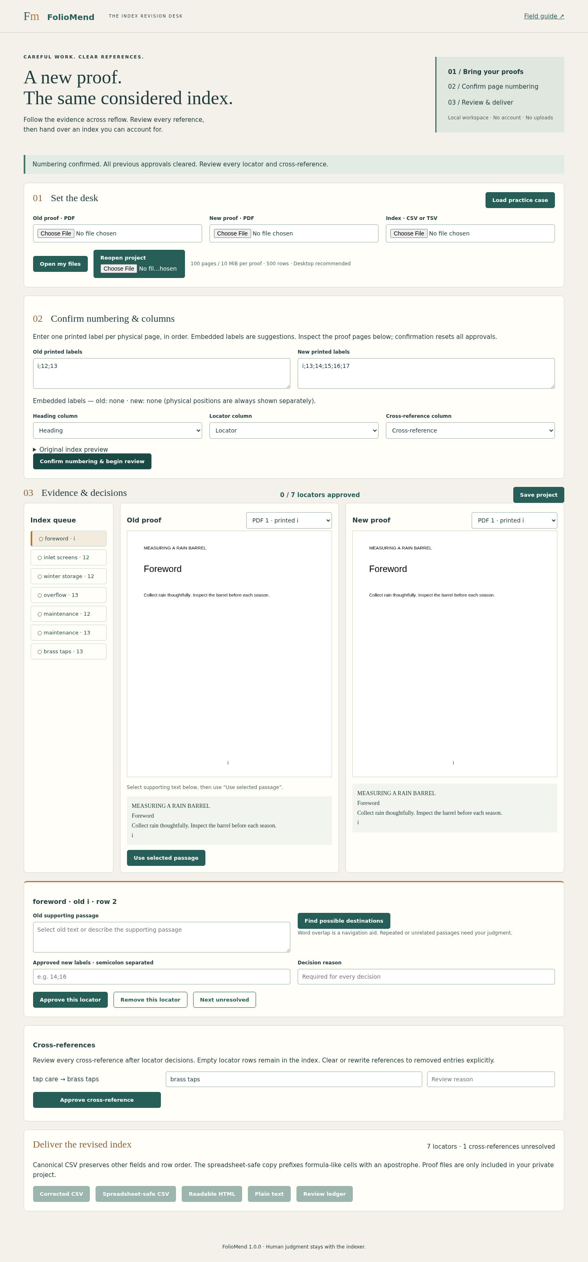This screenshot has height=1262, width=588.
Task: Select foreword · i in index queue
Action: [x=69, y=538]
